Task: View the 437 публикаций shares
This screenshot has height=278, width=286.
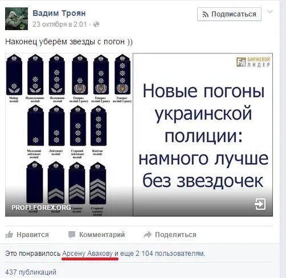Action: click(31, 272)
